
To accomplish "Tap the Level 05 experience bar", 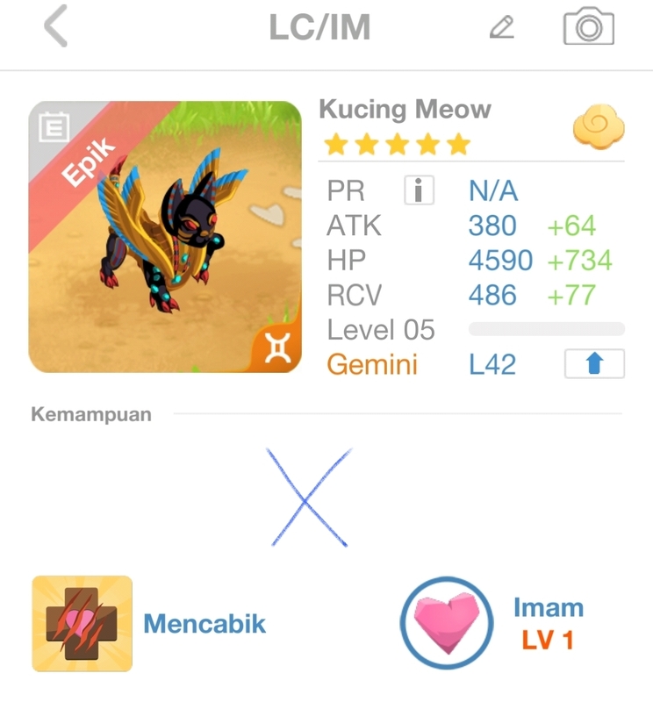I will click(x=547, y=329).
